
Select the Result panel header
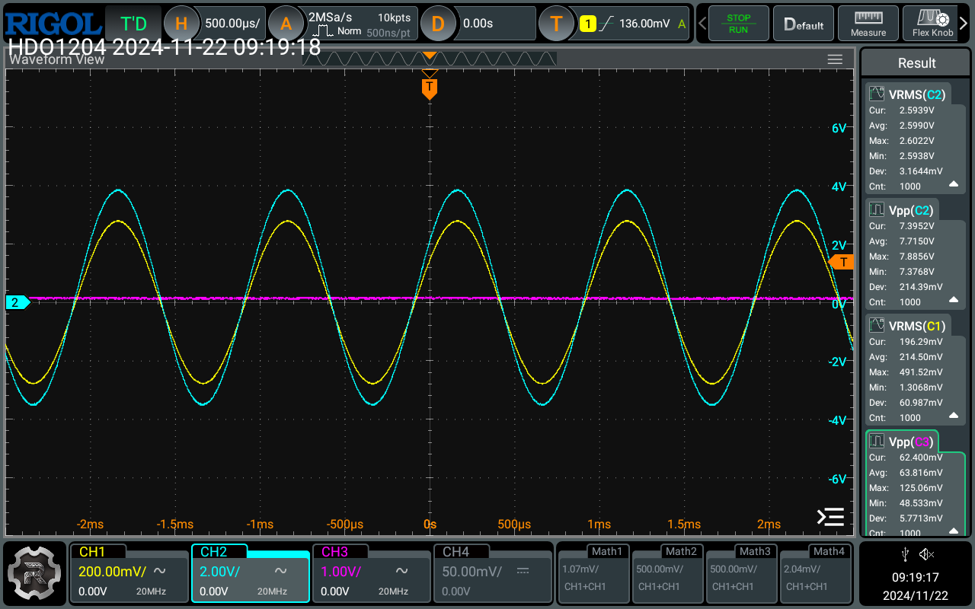pos(916,63)
